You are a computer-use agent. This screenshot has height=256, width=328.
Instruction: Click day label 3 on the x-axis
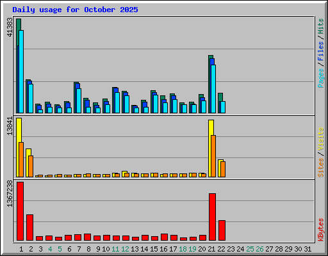40,249
